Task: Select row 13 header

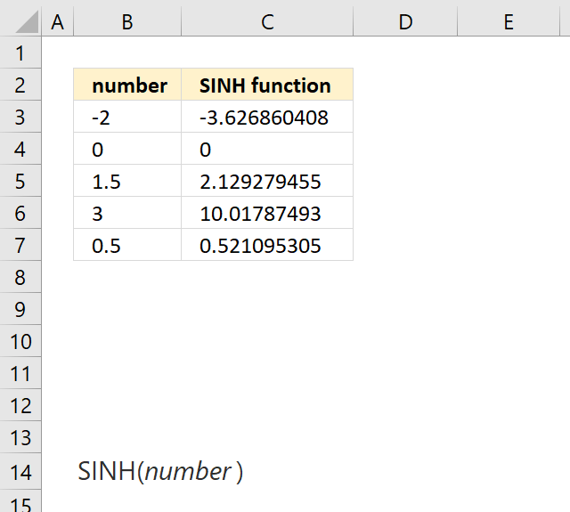Action: tap(20, 437)
